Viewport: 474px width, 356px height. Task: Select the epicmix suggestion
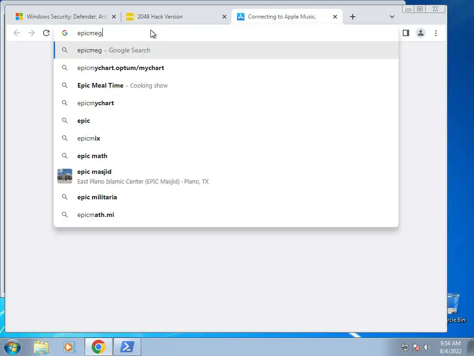(x=226, y=138)
